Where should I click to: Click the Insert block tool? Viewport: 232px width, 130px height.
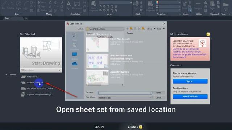pyautogui.click(x=136, y=5)
